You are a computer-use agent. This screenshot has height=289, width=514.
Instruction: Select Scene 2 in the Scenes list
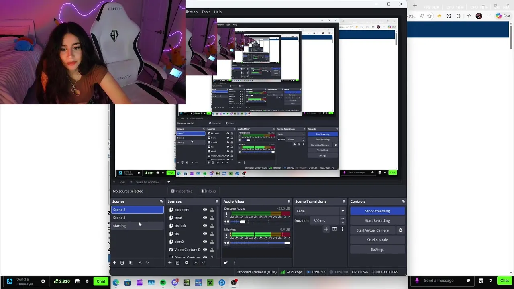[137, 210]
